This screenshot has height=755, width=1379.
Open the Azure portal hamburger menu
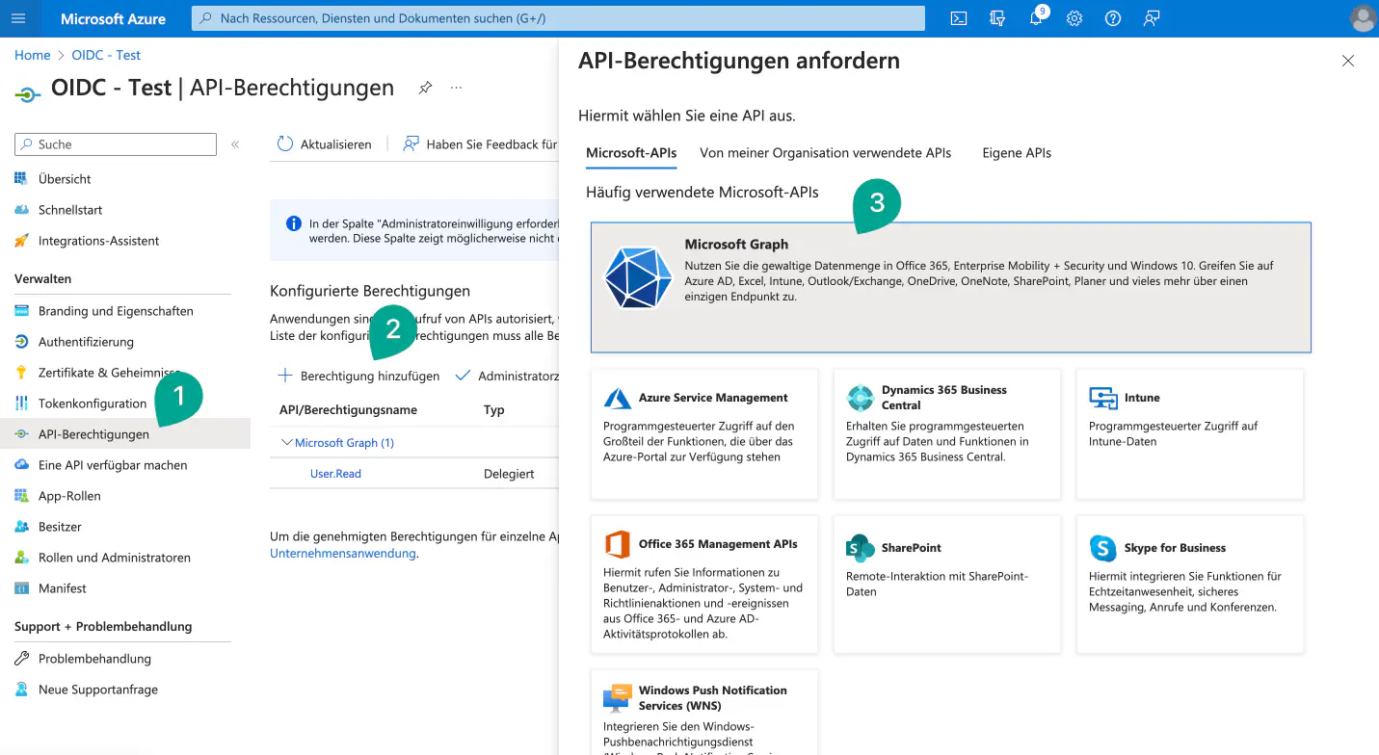pyautogui.click(x=18, y=18)
